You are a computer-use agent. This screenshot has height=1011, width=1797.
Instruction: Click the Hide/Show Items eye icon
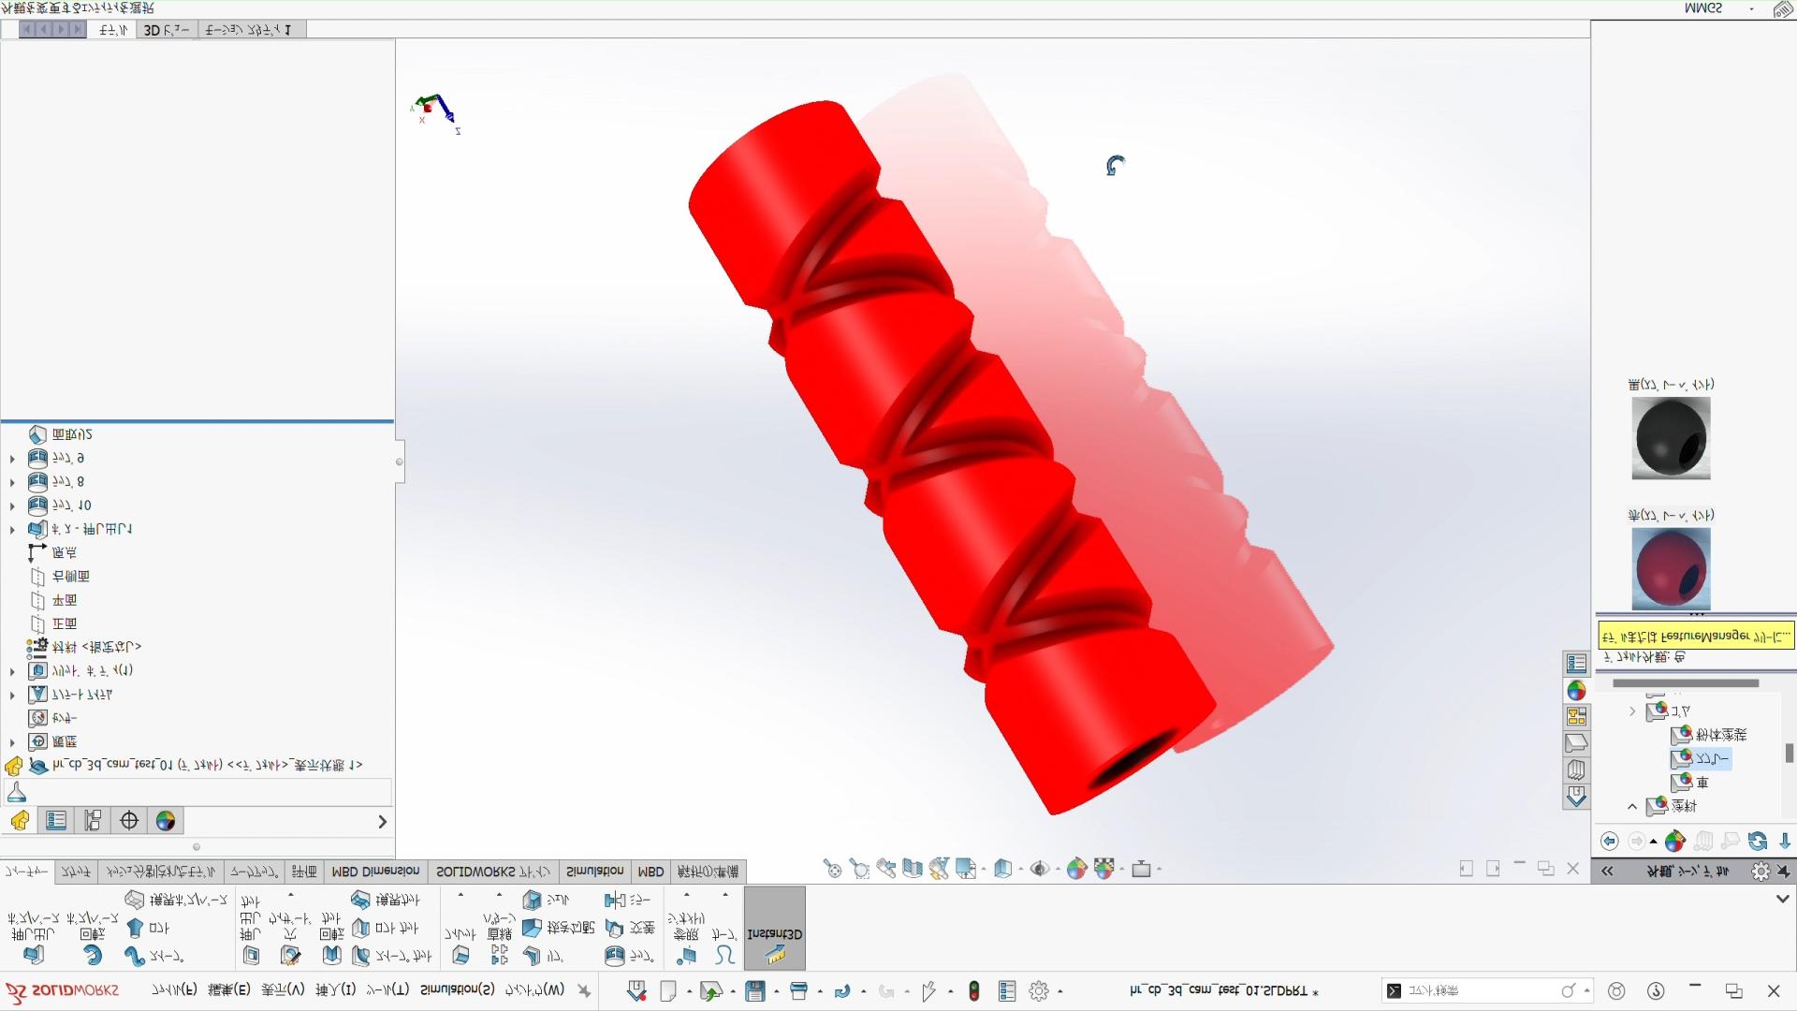click(x=1039, y=870)
